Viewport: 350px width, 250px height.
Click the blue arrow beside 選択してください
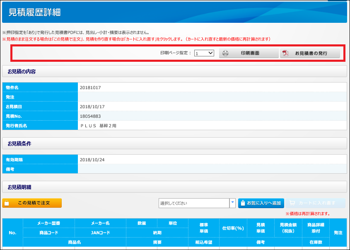[x=232, y=203]
